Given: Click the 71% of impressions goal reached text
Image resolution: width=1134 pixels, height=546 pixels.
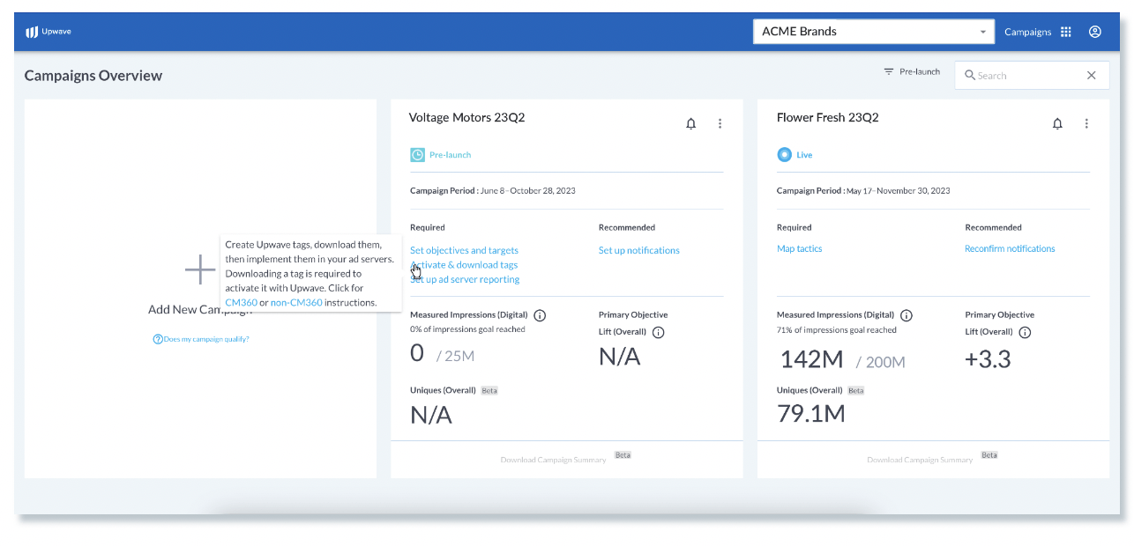Looking at the screenshot, I should (837, 330).
